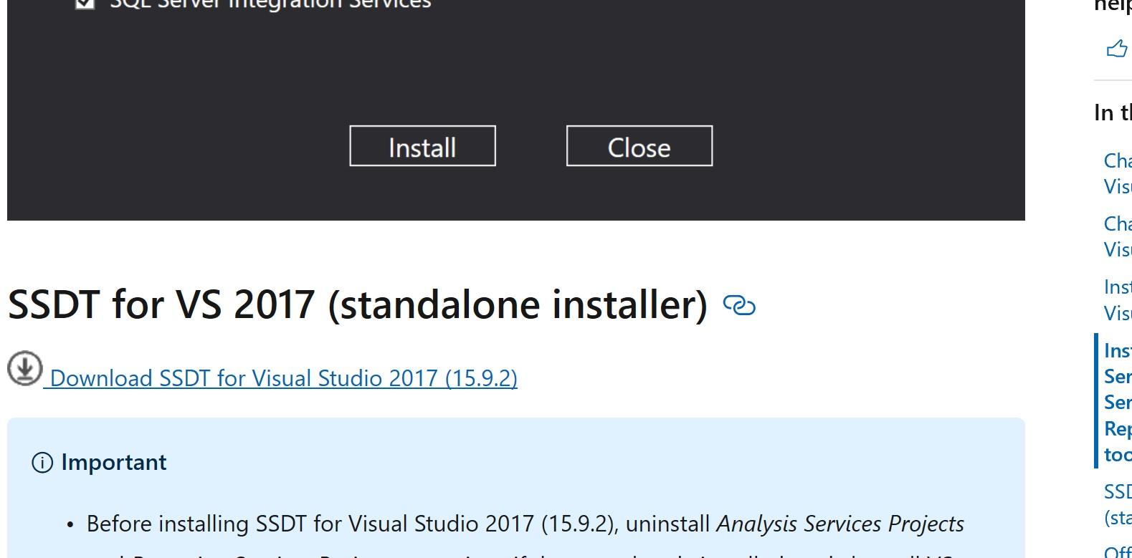The height and width of the screenshot is (558, 1132).
Task: Click the SSDT for VS 2017 heading text
Action: [x=357, y=304]
